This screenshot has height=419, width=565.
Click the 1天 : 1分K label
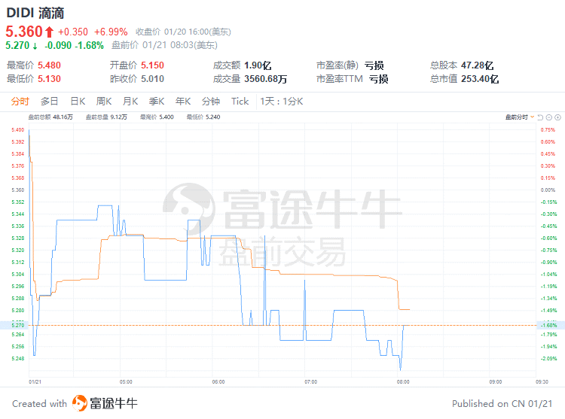[282, 102]
